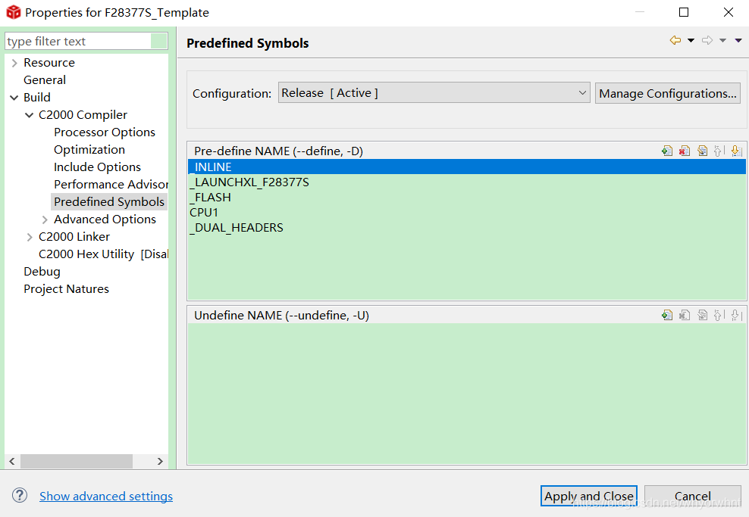Click Add icon in Pre-define NAME toolbar

pyautogui.click(x=667, y=151)
